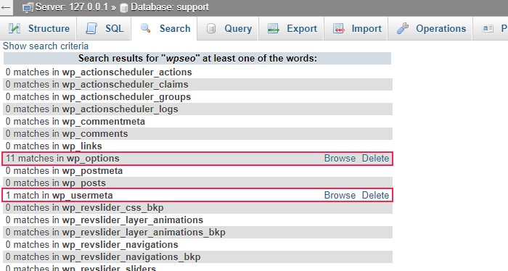Click the SQL tab icon
The image size is (508, 271).
(91, 28)
